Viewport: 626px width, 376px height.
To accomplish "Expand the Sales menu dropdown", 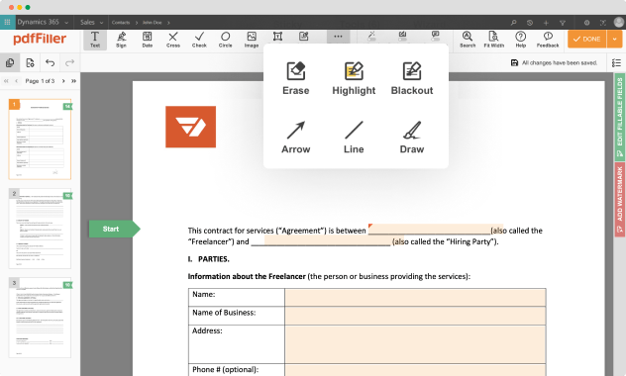I will coord(91,23).
